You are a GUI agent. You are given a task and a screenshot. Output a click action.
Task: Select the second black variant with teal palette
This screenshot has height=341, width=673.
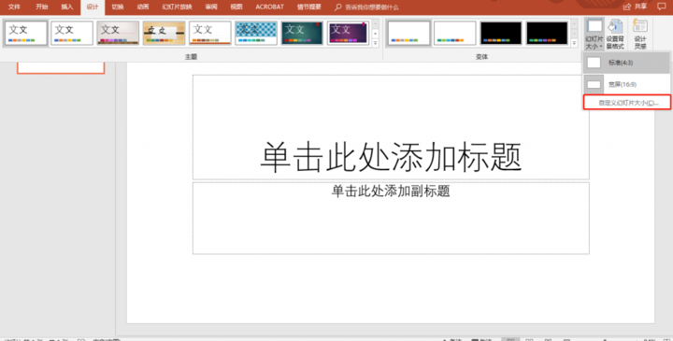coord(547,33)
